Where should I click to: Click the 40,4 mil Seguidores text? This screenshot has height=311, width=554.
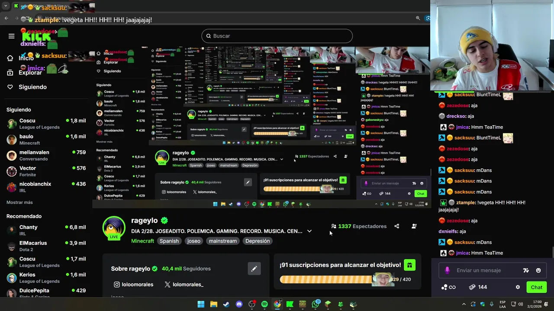coord(186,269)
